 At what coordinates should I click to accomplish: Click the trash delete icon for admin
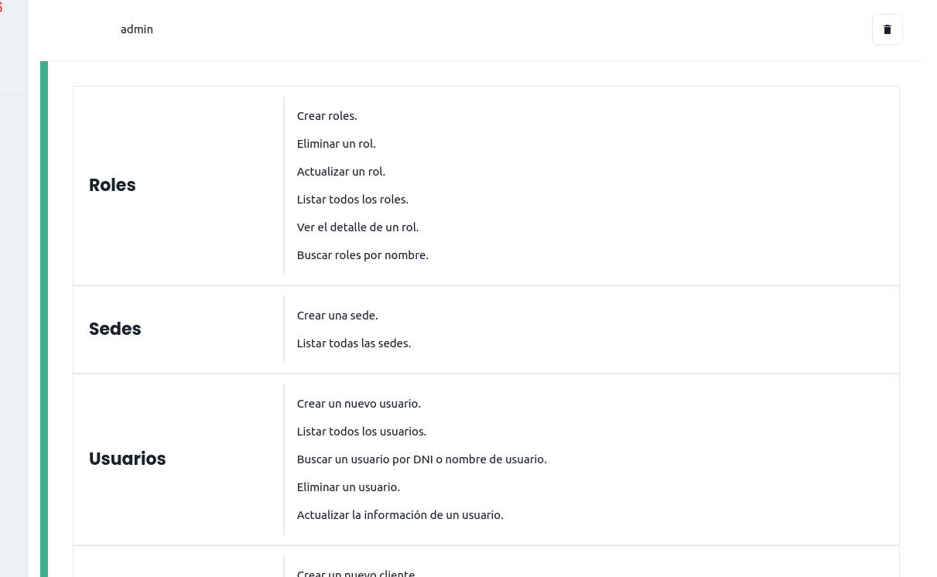pos(887,29)
